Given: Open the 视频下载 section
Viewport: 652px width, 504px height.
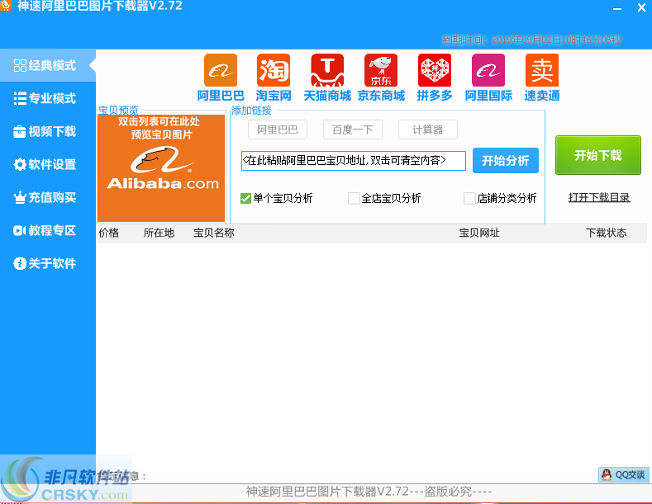Looking at the screenshot, I should [x=48, y=132].
